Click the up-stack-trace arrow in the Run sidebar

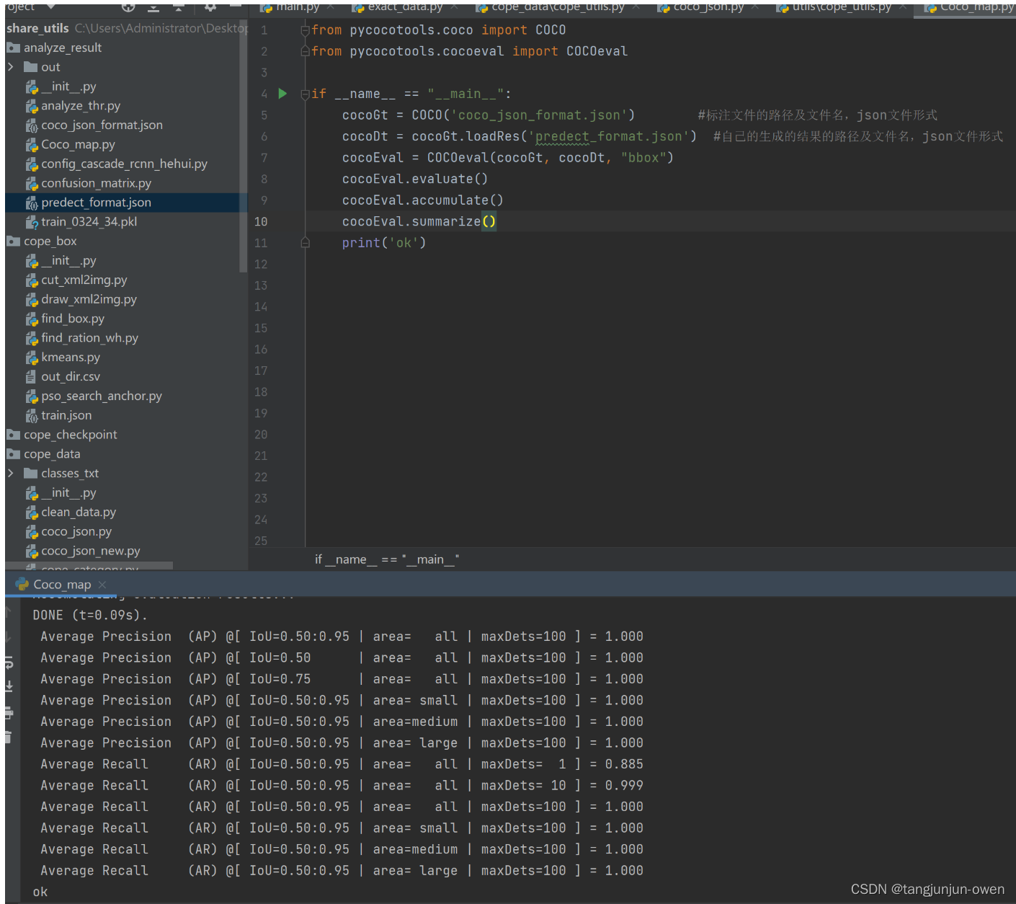coord(9,612)
